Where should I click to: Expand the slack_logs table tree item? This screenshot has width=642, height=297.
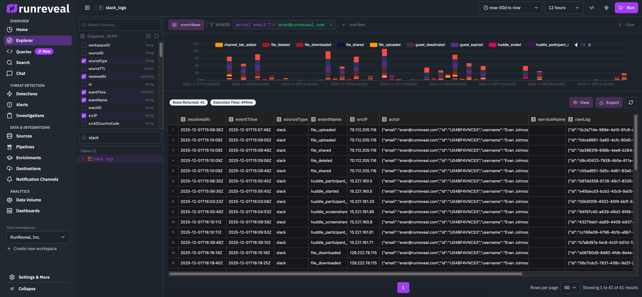point(83,159)
